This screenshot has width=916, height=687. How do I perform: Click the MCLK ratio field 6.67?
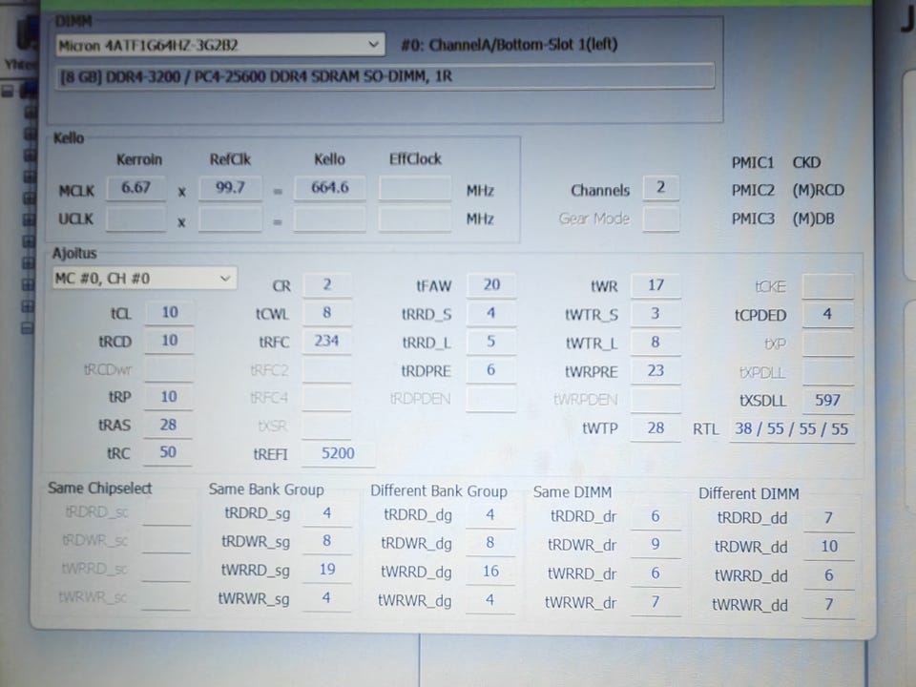(135, 188)
